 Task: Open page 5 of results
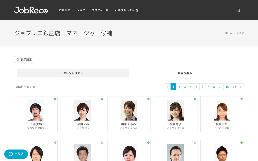[x=197, y=87]
